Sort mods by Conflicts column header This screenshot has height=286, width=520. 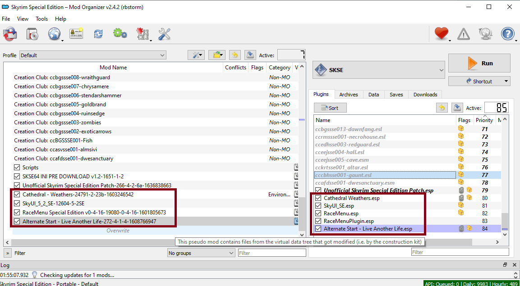coord(235,68)
